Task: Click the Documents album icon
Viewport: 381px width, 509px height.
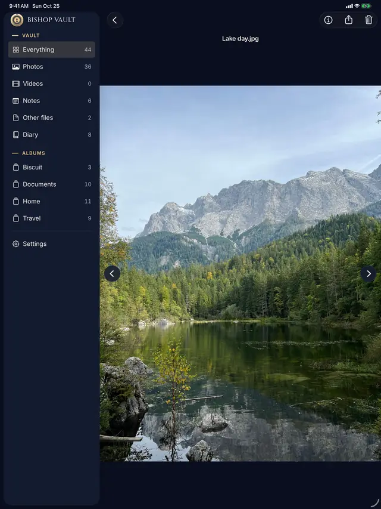Action: coord(15,184)
